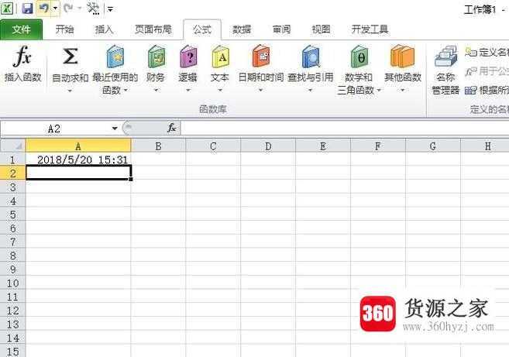Screen dimensions: 509x357
Task: Open the Name Box dropdown arrow
Action: [x=115, y=129]
